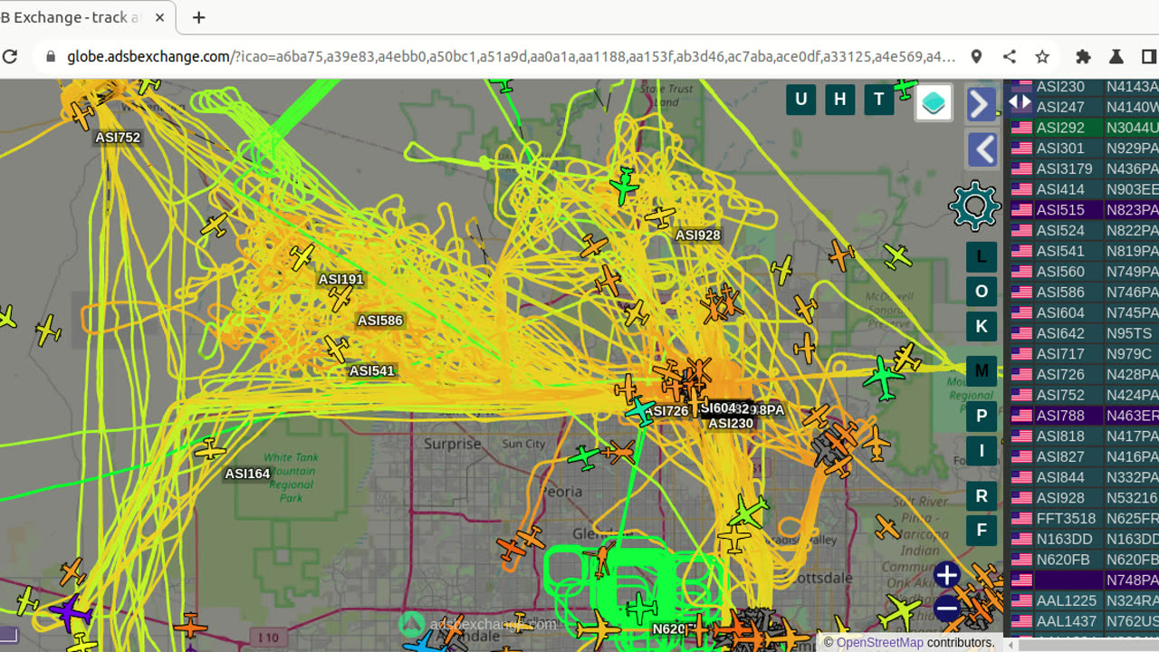Click the double-arrow sidebar toggle icon
This screenshot has height=652, width=1159.
click(x=1020, y=102)
